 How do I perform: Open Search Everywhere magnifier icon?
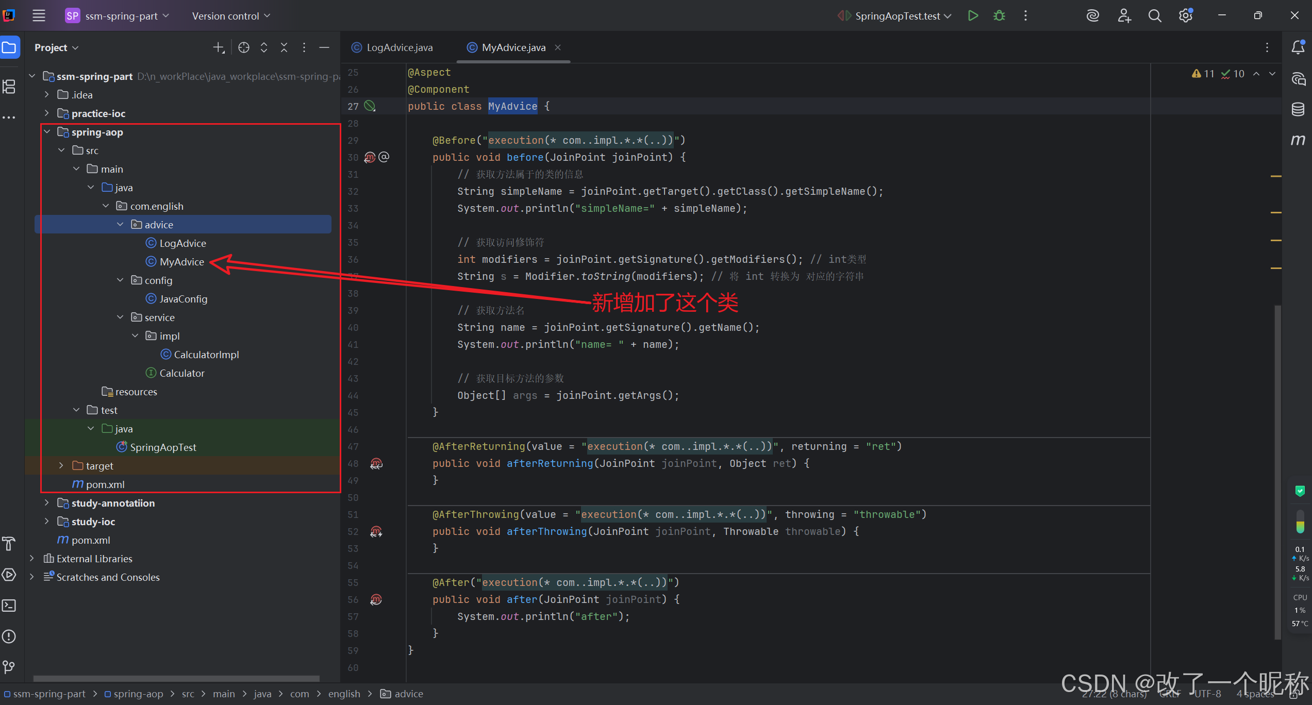1154,16
